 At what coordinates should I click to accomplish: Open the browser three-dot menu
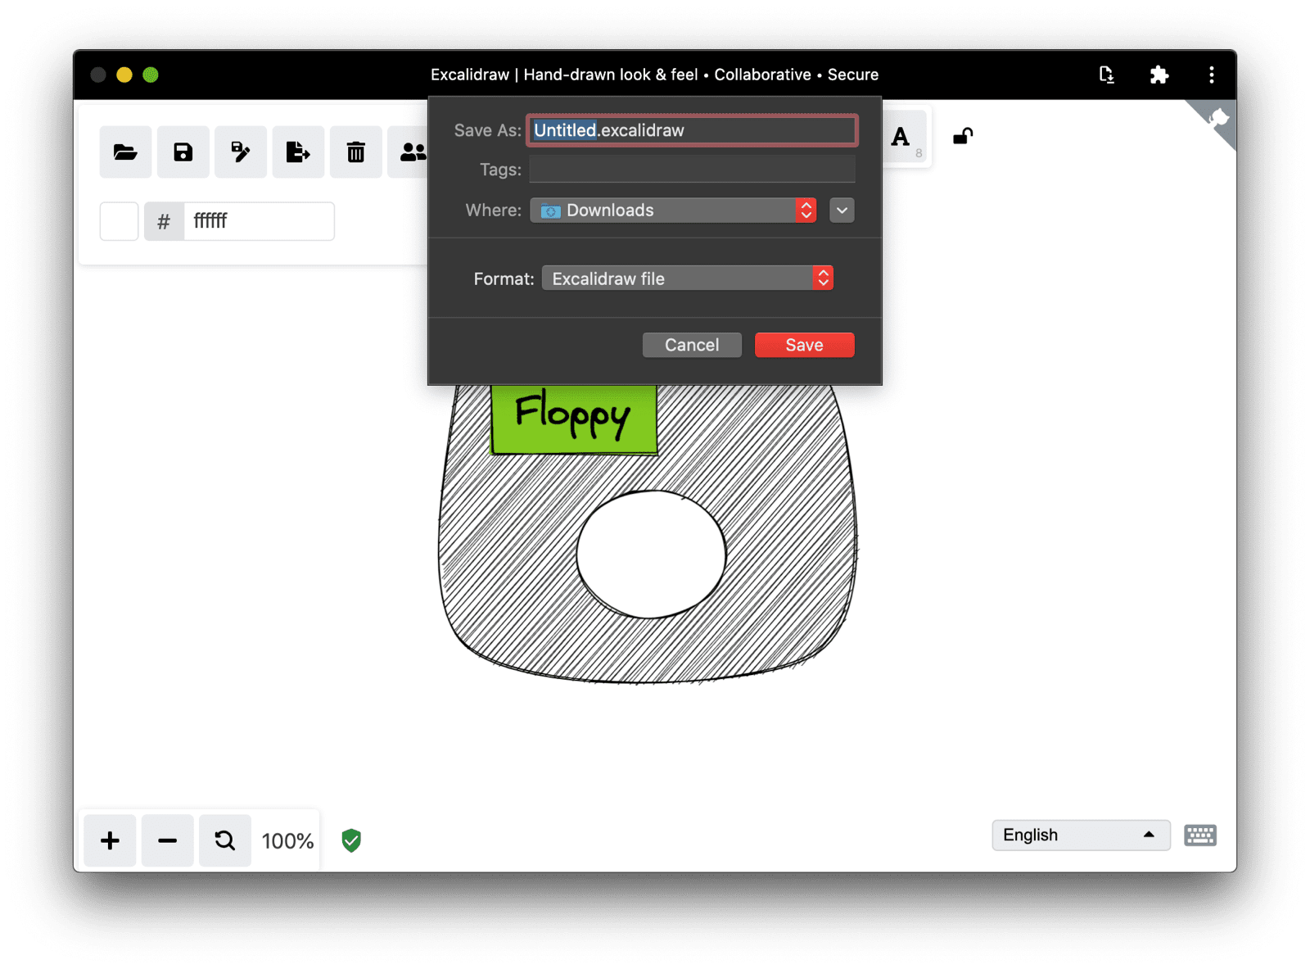(1211, 75)
